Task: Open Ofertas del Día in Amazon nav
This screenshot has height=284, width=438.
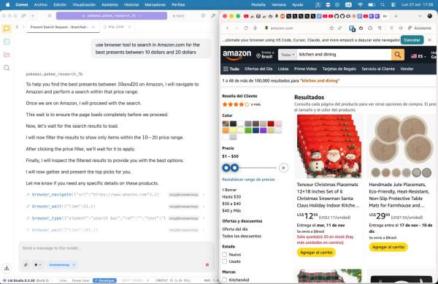Action: (258, 69)
